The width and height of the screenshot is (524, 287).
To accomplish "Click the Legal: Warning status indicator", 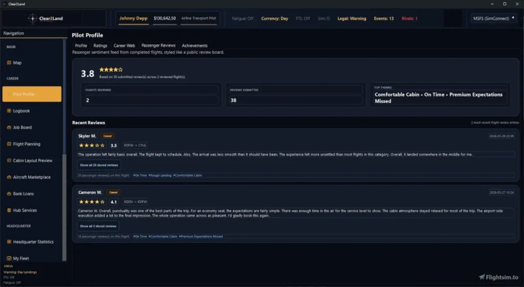I will point(352,18).
